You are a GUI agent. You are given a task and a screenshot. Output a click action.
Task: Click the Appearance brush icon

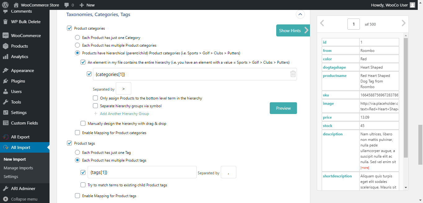(6, 70)
